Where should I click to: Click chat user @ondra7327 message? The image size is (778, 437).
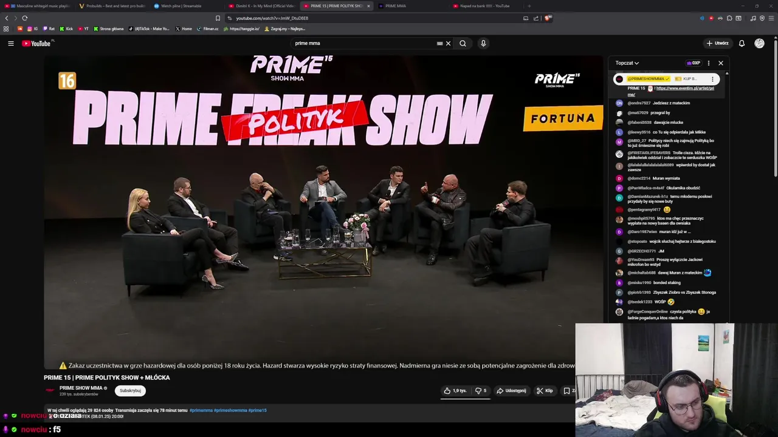(659, 103)
